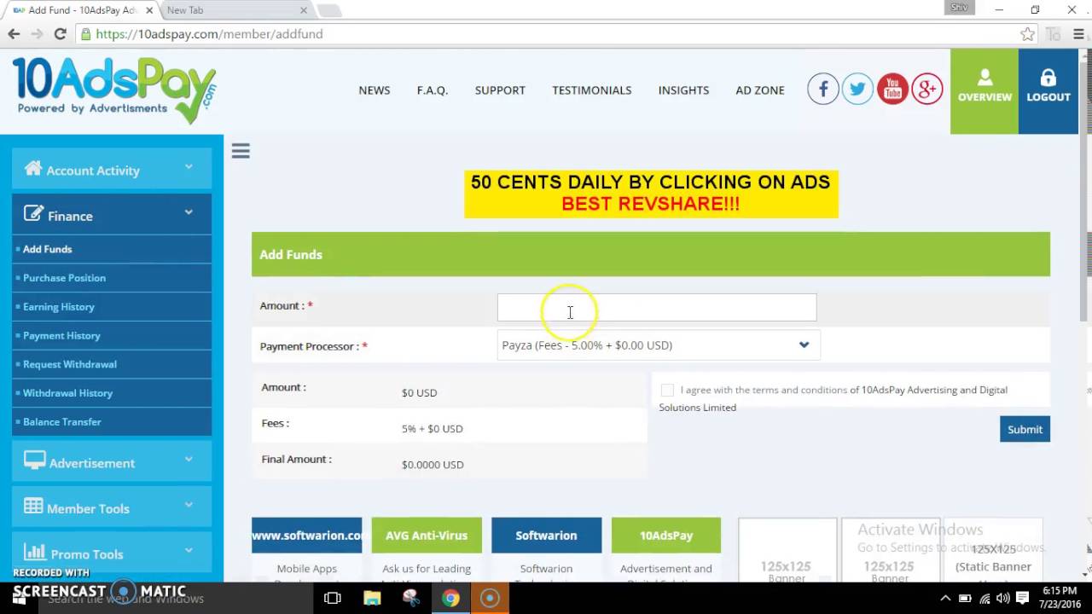Open www.softwarion.com ad tile
The width and height of the screenshot is (1092, 614).
[x=306, y=536]
